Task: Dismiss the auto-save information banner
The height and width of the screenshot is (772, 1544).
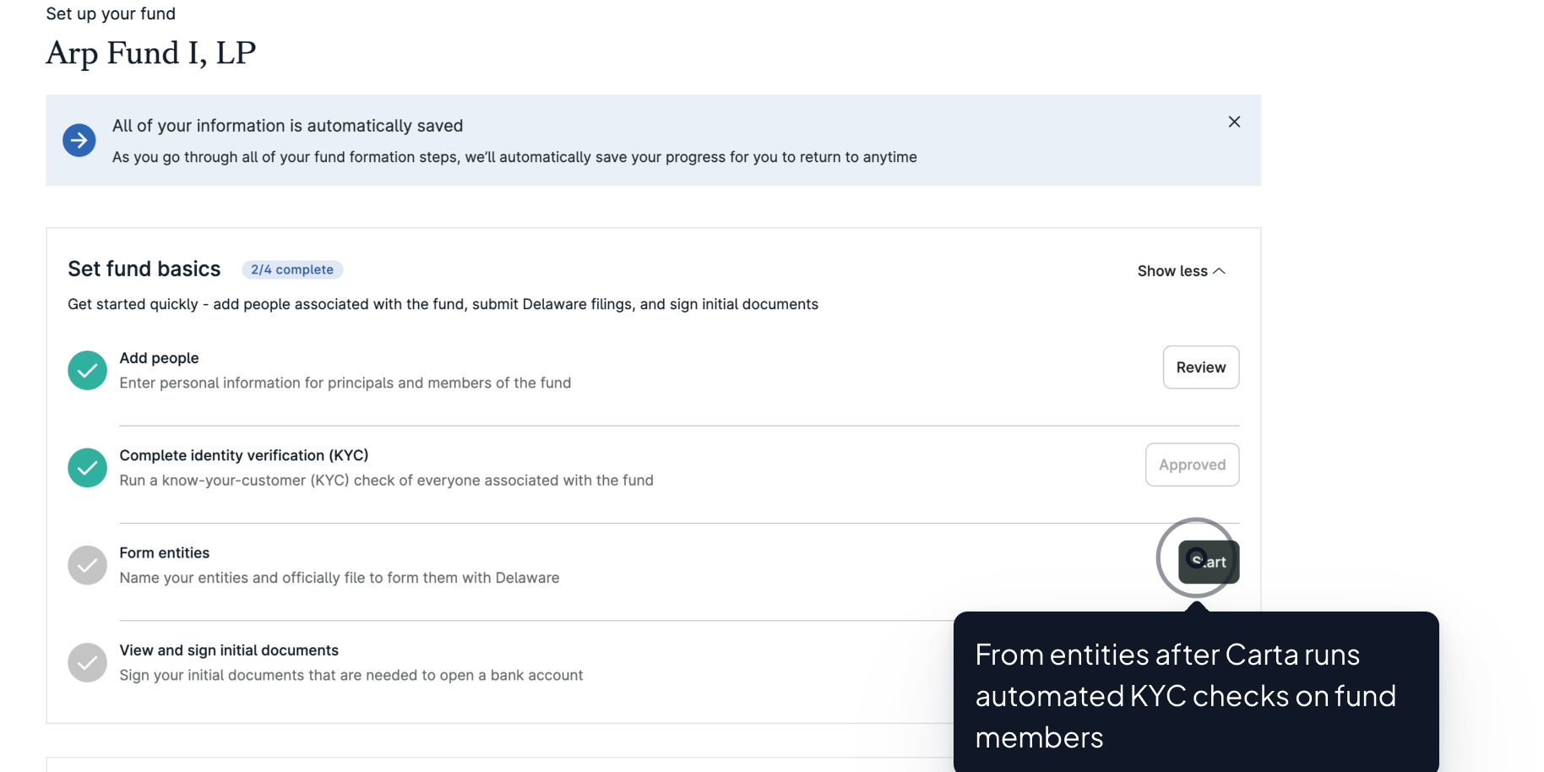Action: pyautogui.click(x=1234, y=122)
